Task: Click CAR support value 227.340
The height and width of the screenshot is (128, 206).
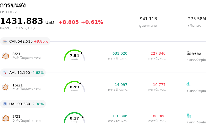Action: [158, 53]
